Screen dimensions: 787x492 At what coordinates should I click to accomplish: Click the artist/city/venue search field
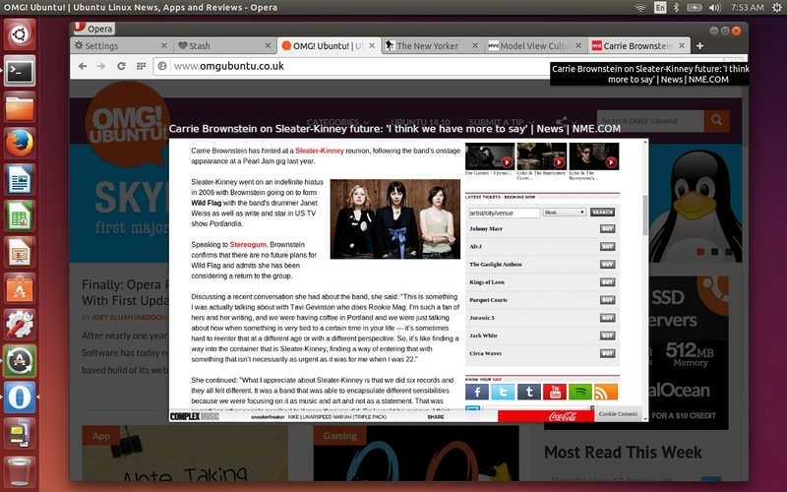[504, 213]
